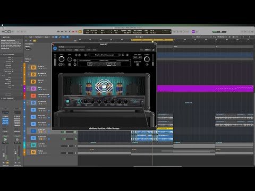Toggle the plugin power bypass button

click(55, 48)
